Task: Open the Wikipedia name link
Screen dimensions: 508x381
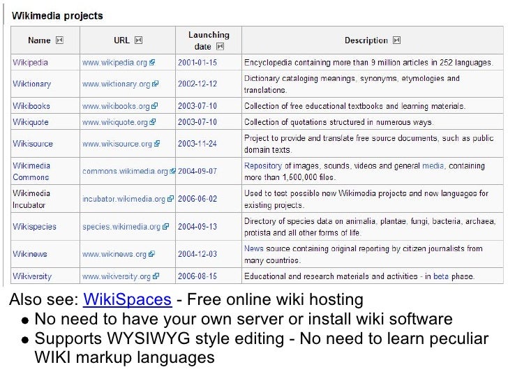Action: [30, 63]
